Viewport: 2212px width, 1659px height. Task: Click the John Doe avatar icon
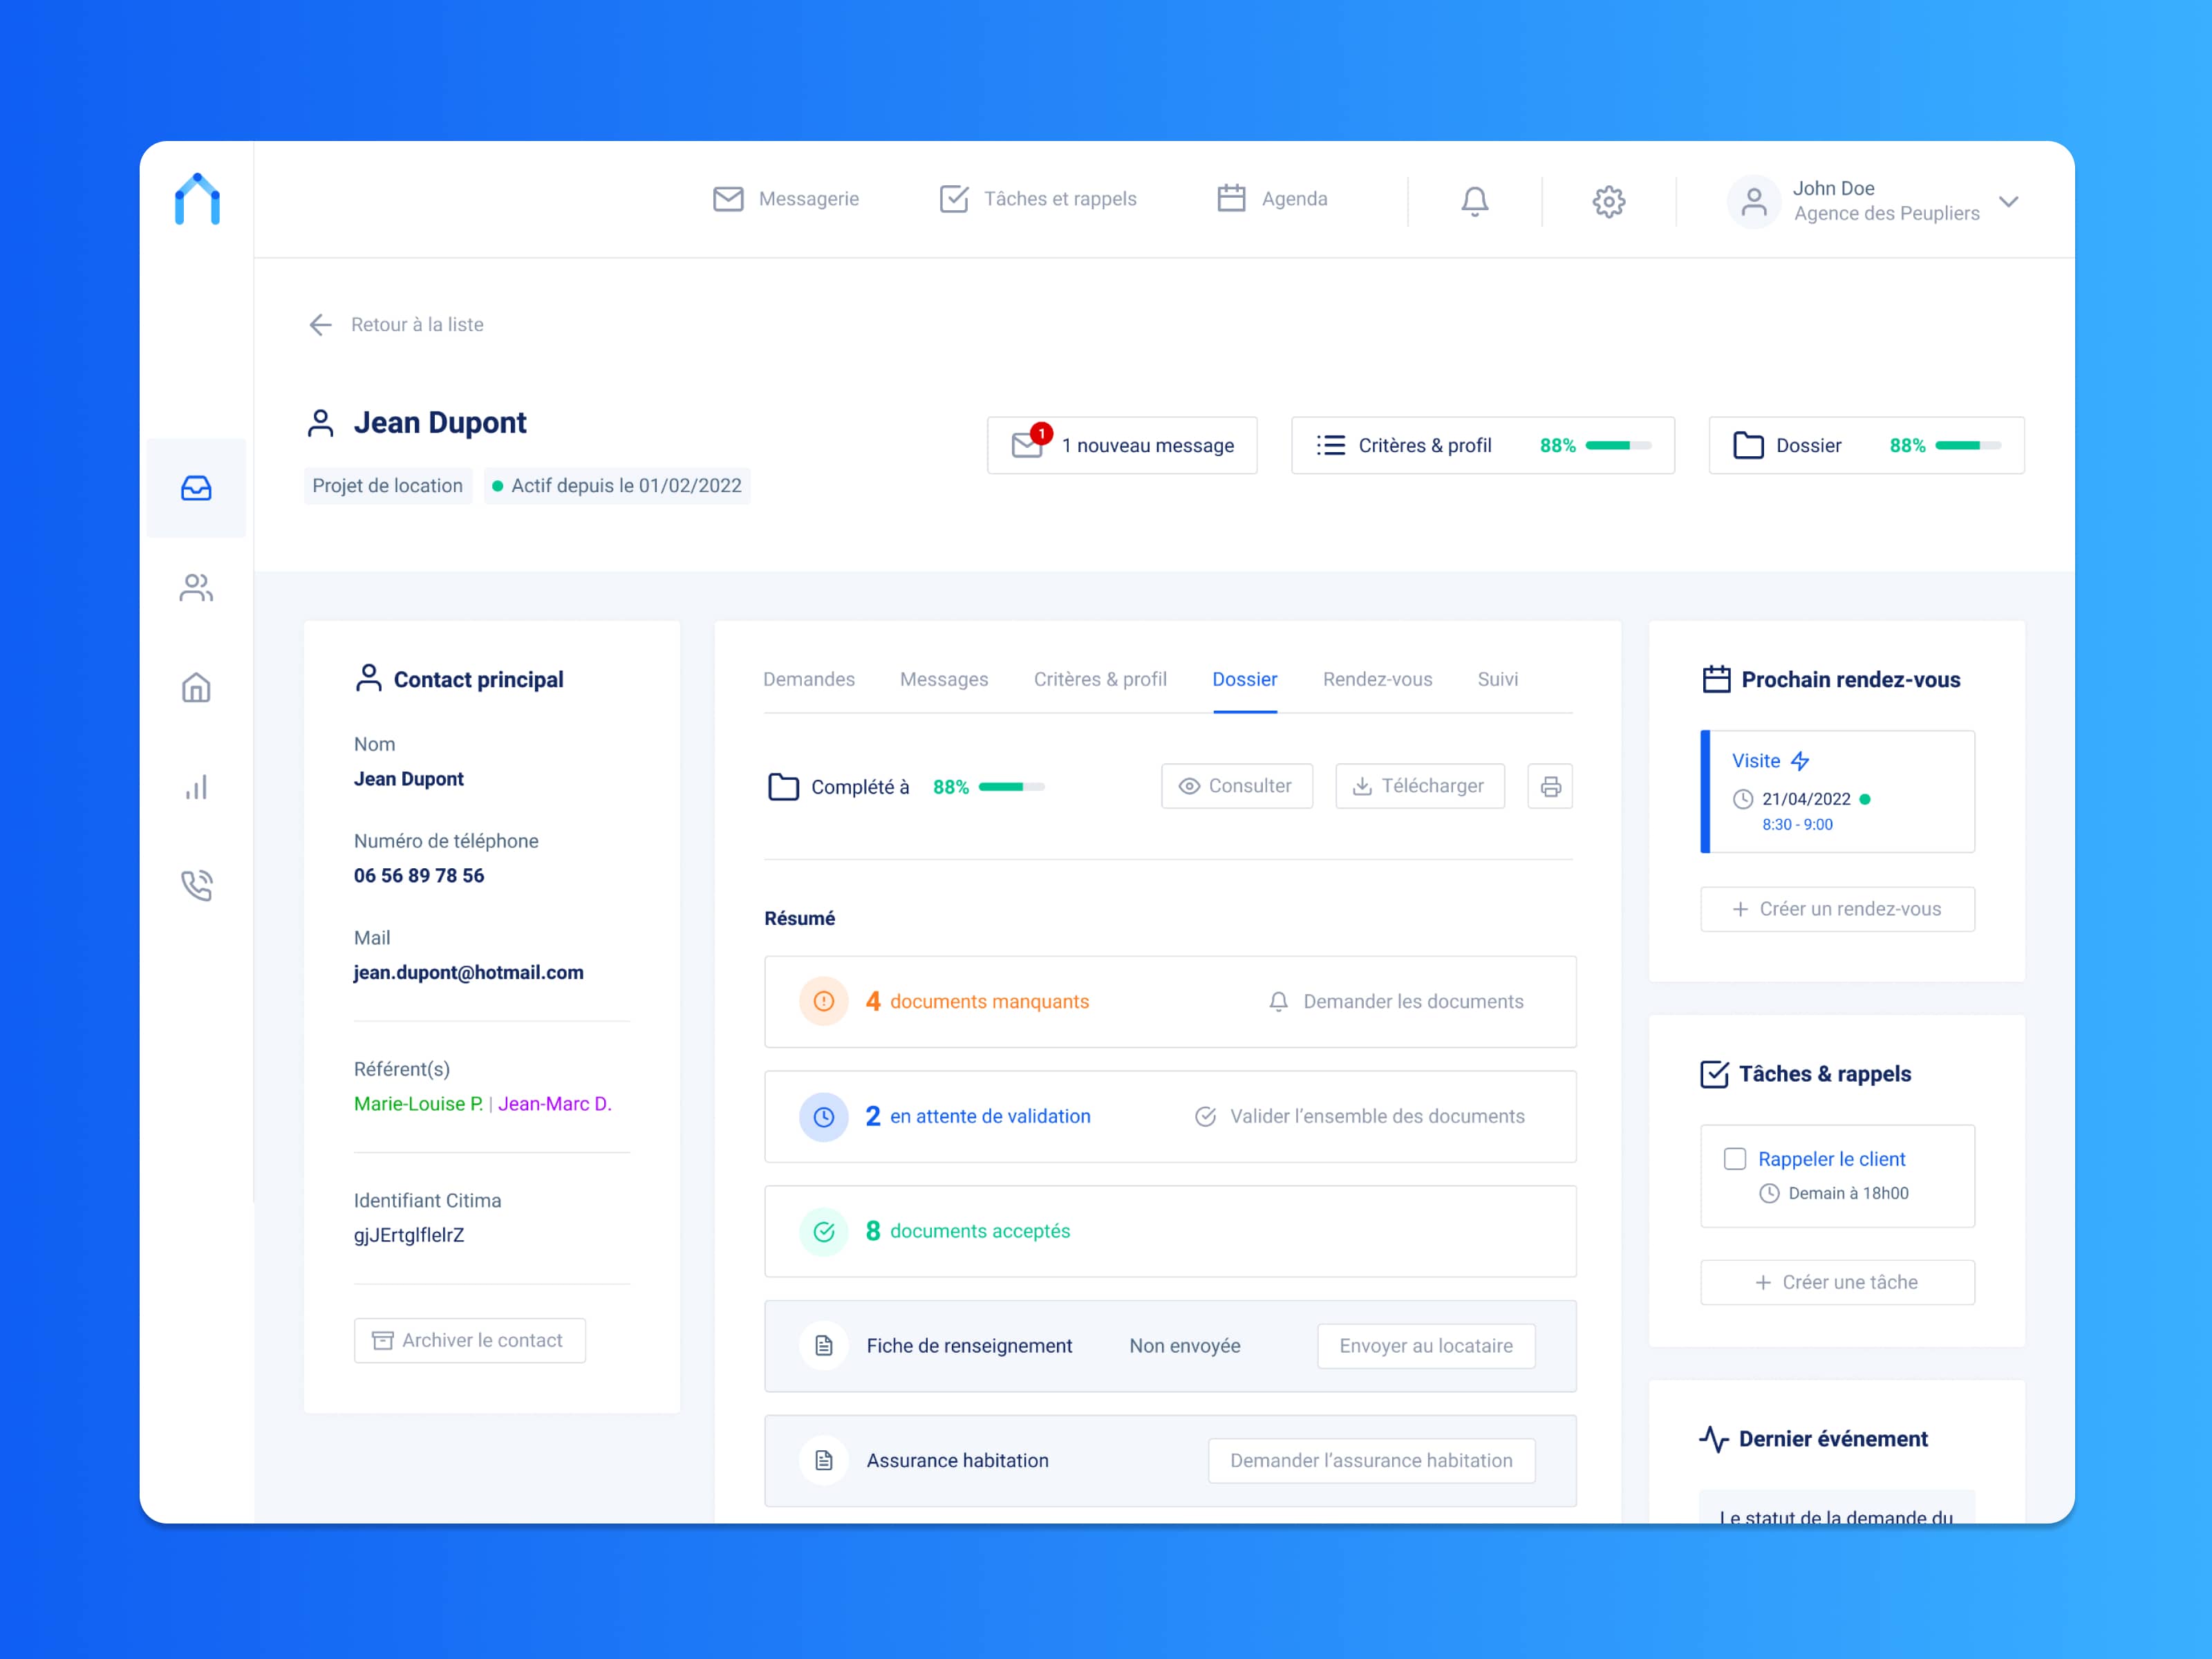[x=1754, y=202]
